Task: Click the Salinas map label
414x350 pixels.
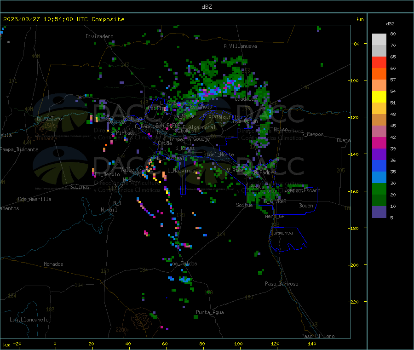Action: click(x=80, y=187)
